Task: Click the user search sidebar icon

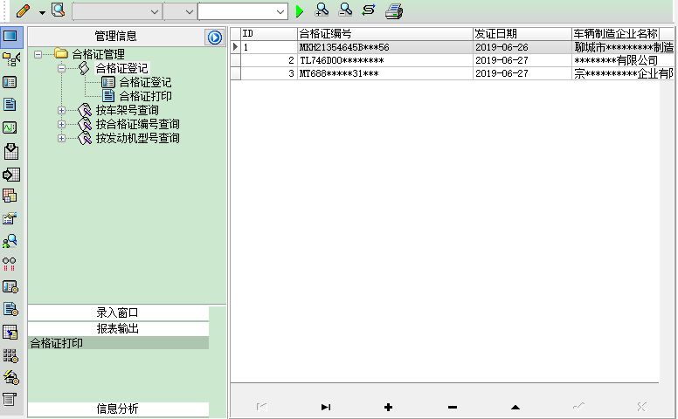Action: pyautogui.click(x=10, y=241)
